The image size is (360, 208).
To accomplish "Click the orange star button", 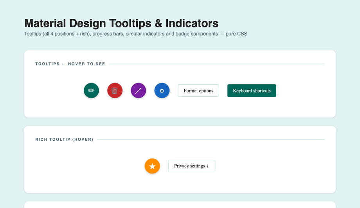I will pyautogui.click(x=152, y=166).
